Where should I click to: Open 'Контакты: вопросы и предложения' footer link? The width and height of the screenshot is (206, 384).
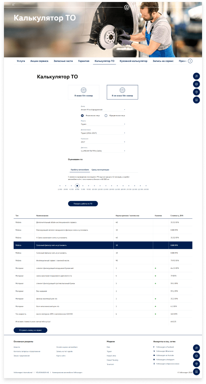pos(27,351)
